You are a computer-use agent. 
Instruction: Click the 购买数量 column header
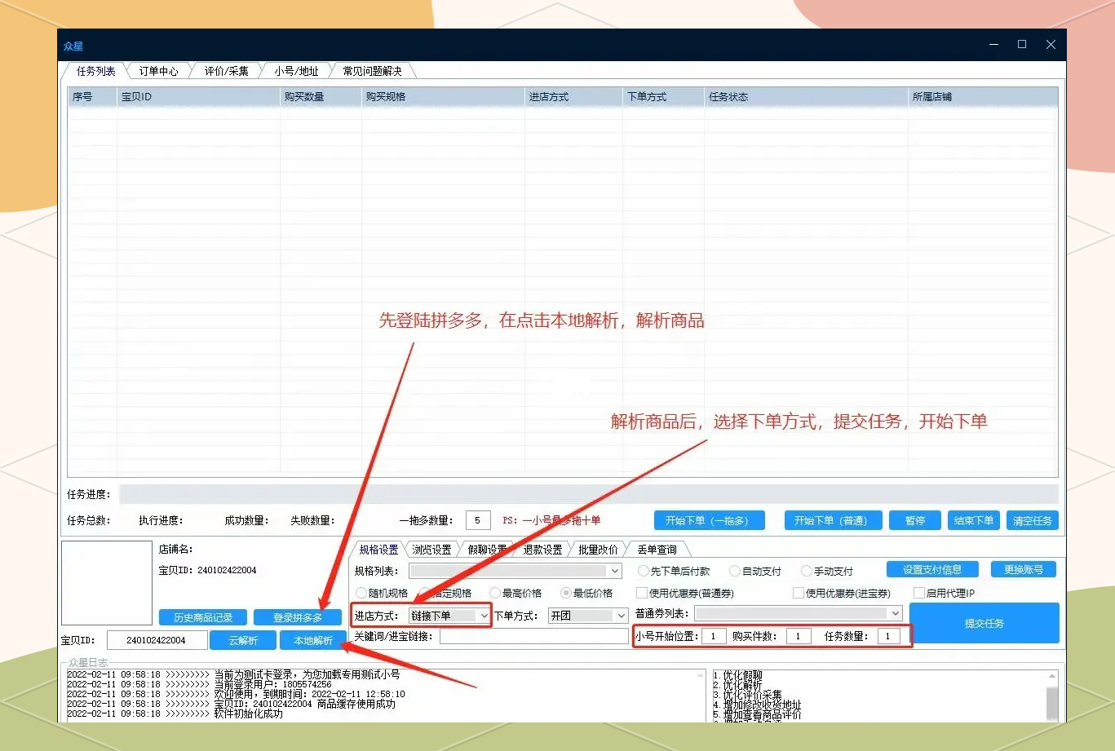[x=321, y=97]
